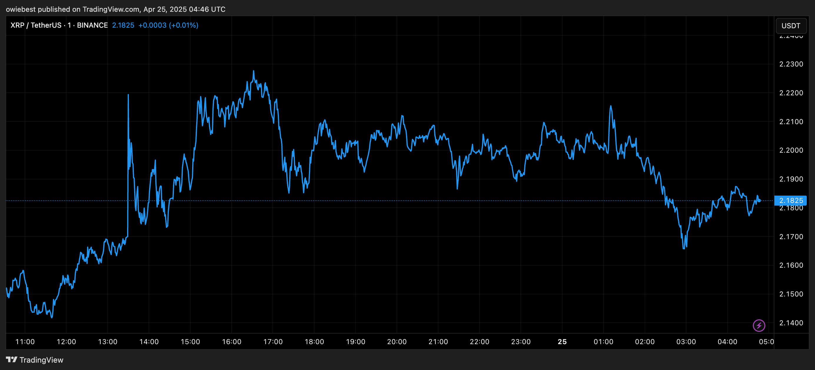This screenshot has width=815, height=370.
Task: Click the 03:00 time axis label
Action: click(686, 342)
